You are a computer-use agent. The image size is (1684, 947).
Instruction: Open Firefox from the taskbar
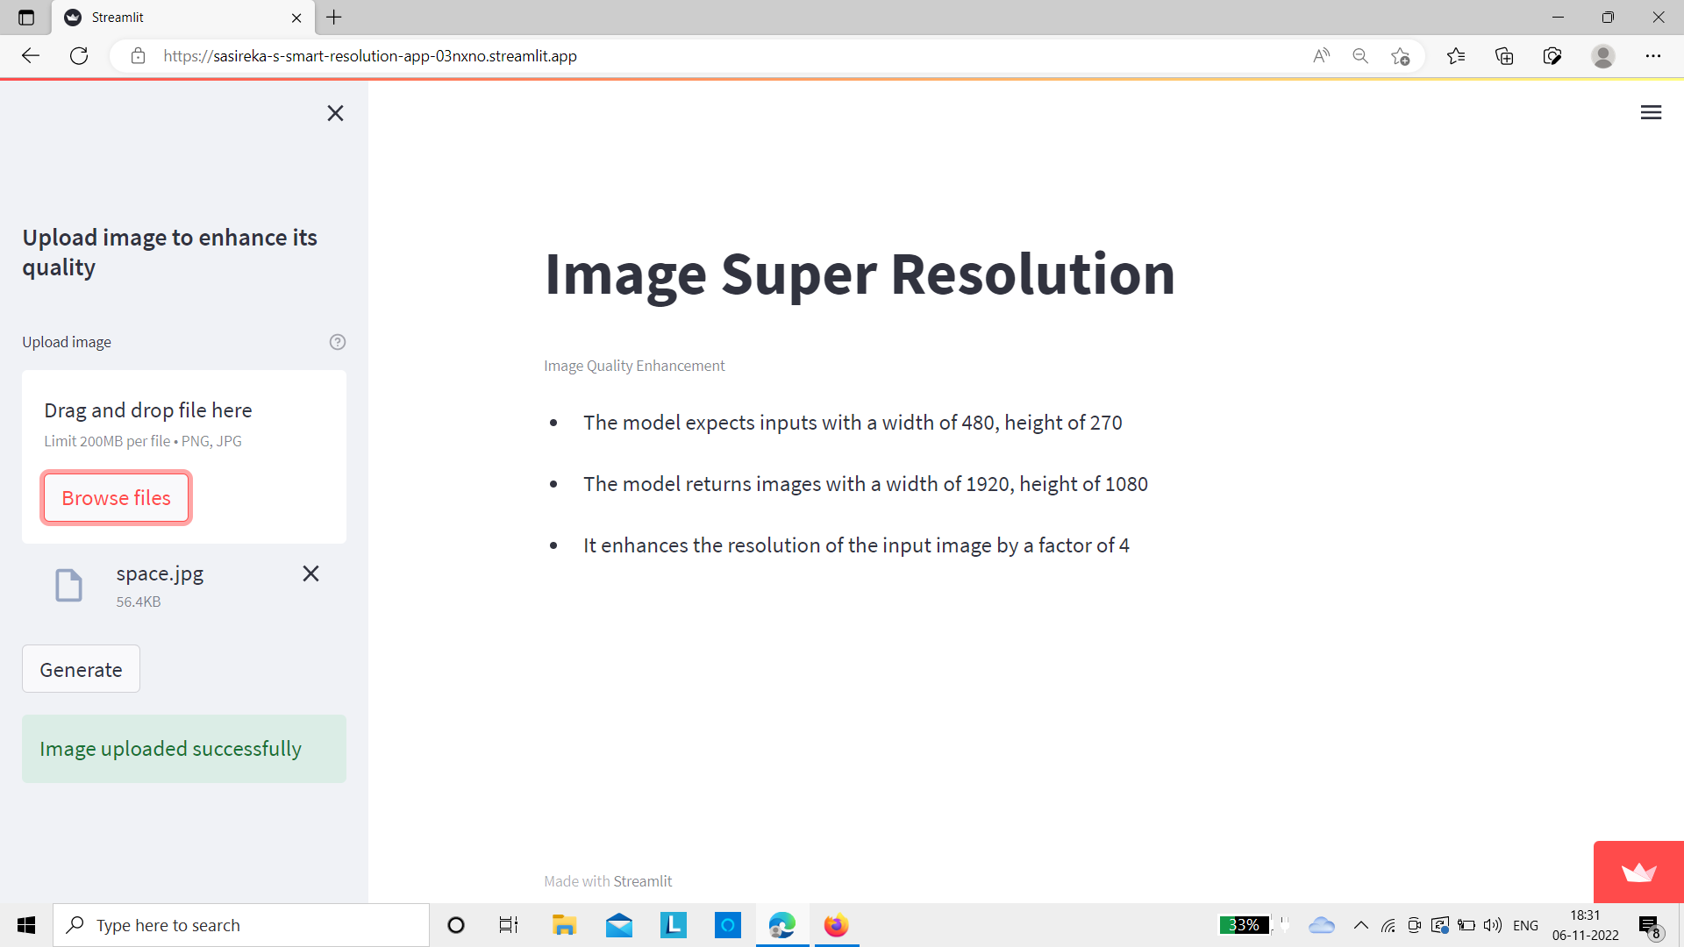coord(836,925)
